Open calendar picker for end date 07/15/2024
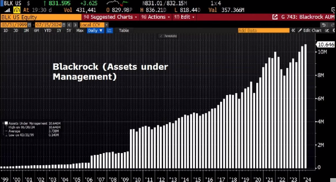The image size is (336, 182). click(64, 25)
